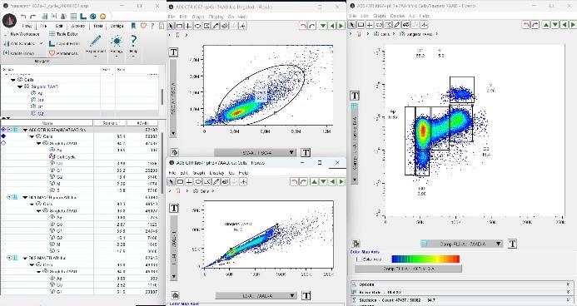Select the rectangle gate tool in right graph window
The height and width of the screenshot is (306, 577).
point(361,25)
